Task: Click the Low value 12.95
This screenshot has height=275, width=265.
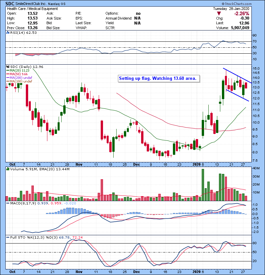Action: click(32, 23)
